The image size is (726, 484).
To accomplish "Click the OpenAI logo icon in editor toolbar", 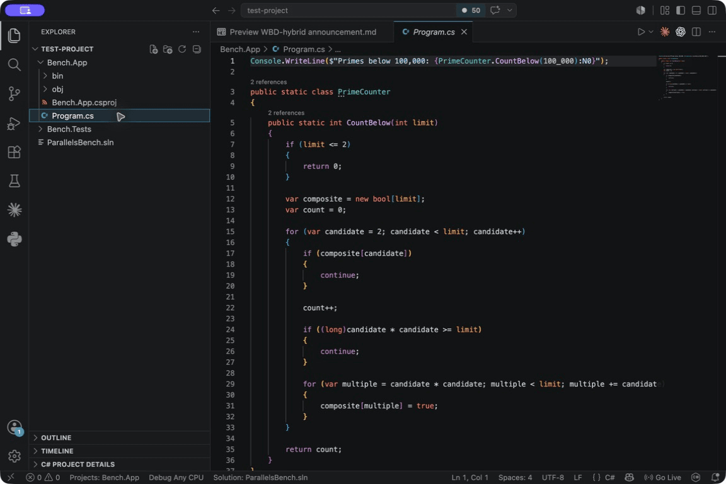I will pyautogui.click(x=680, y=32).
